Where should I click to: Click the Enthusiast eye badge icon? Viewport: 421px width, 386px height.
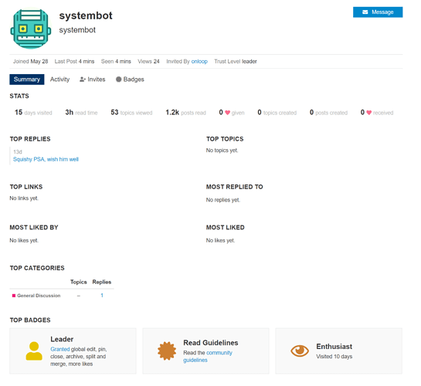(300, 350)
